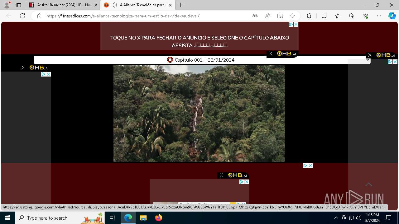
Task: Open the Windows Start menu
Action: tap(7, 218)
